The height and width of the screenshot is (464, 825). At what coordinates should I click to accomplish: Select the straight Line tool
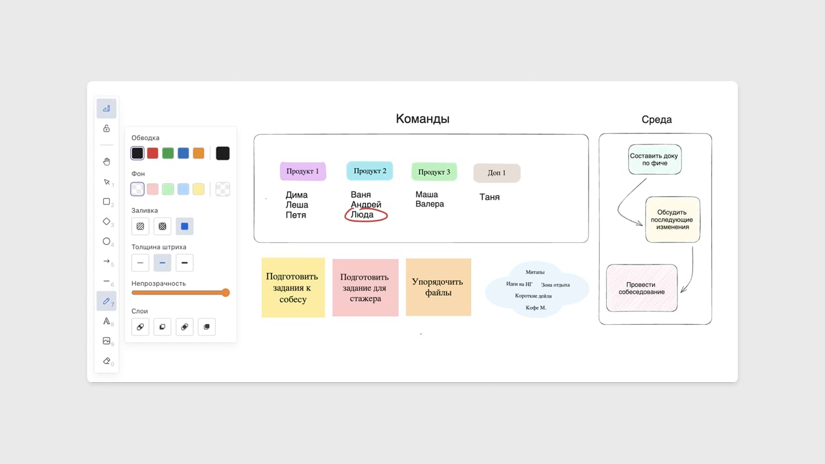click(x=106, y=281)
